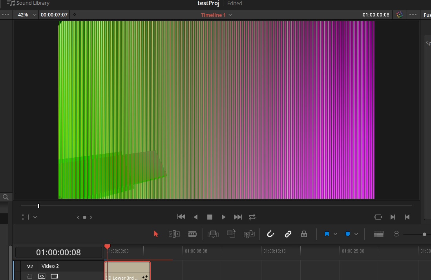Image resolution: width=431 pixels, height=280 pixels.
Task: Click the Mark In button
Action: [x=393, y=217]
